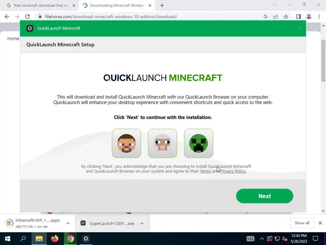Go back to the previous page
326x245 pixels.
tap(7, 17)
